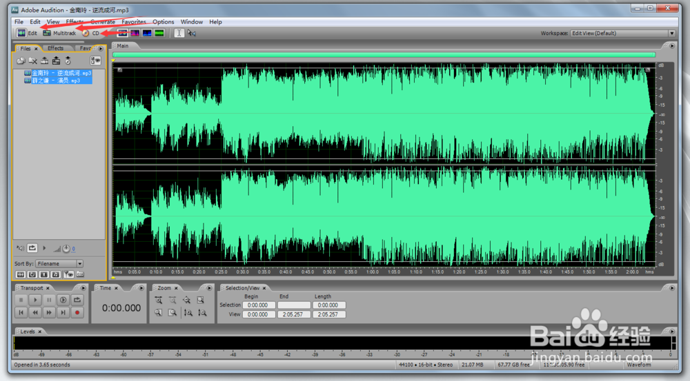The image size is (690, 381).
Task: Select the Spectral Phase display icon
Action: [159, 33]
